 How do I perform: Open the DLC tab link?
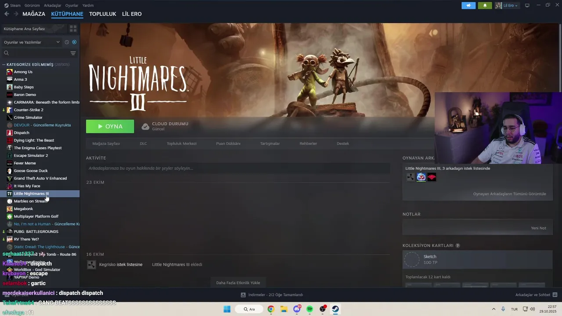click(143, 144)
